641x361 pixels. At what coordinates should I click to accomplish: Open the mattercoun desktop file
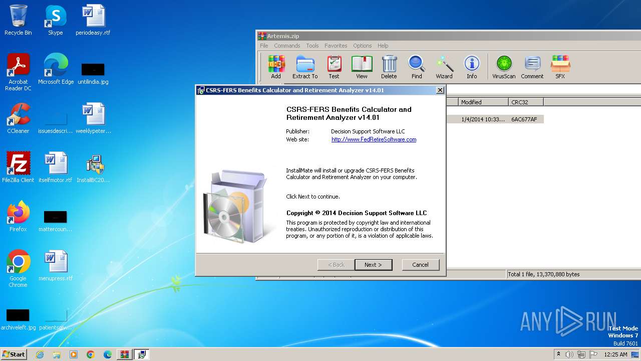click(x=56, y=221)
